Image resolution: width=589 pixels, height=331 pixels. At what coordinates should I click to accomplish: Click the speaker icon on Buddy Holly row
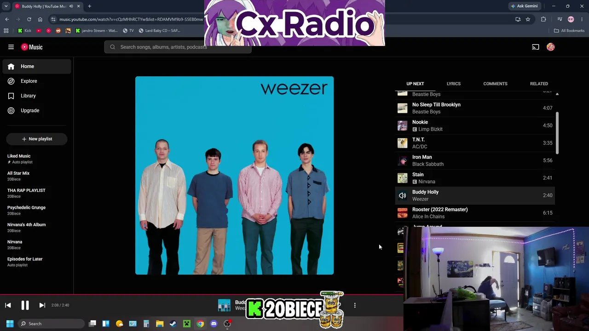point(403,196)
